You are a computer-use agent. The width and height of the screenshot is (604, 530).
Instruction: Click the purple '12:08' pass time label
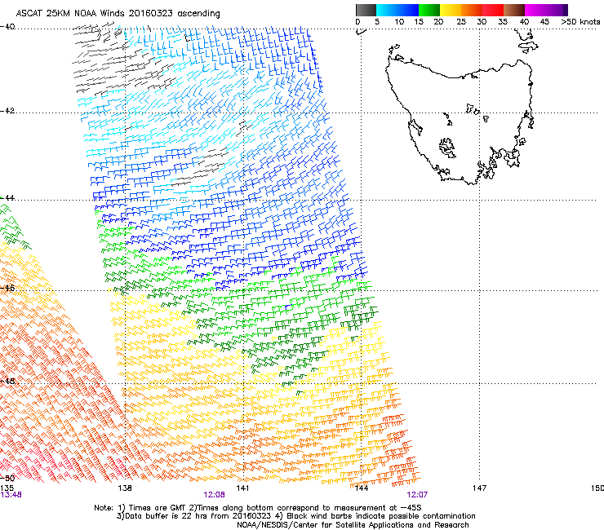point(214,495)
